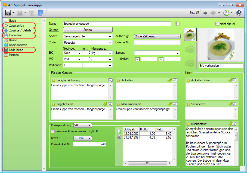Viewport: 247px width, 173px height.
Task: Toggle favorite star next to Angebotstext
Action: 54,104
